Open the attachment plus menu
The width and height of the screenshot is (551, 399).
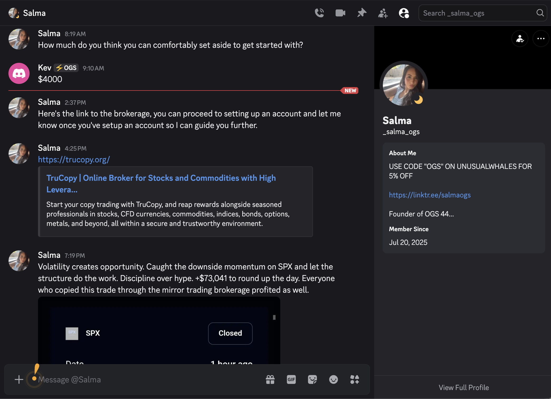pos(19,379)
